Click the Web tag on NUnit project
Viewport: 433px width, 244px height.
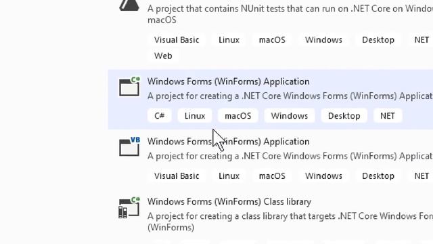pyautogui.click(x=163, y=56)
